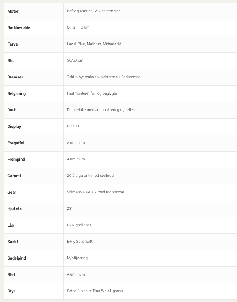Click the Duro e-bike dæk description
237x302 pixels.
tap(102, 110)
